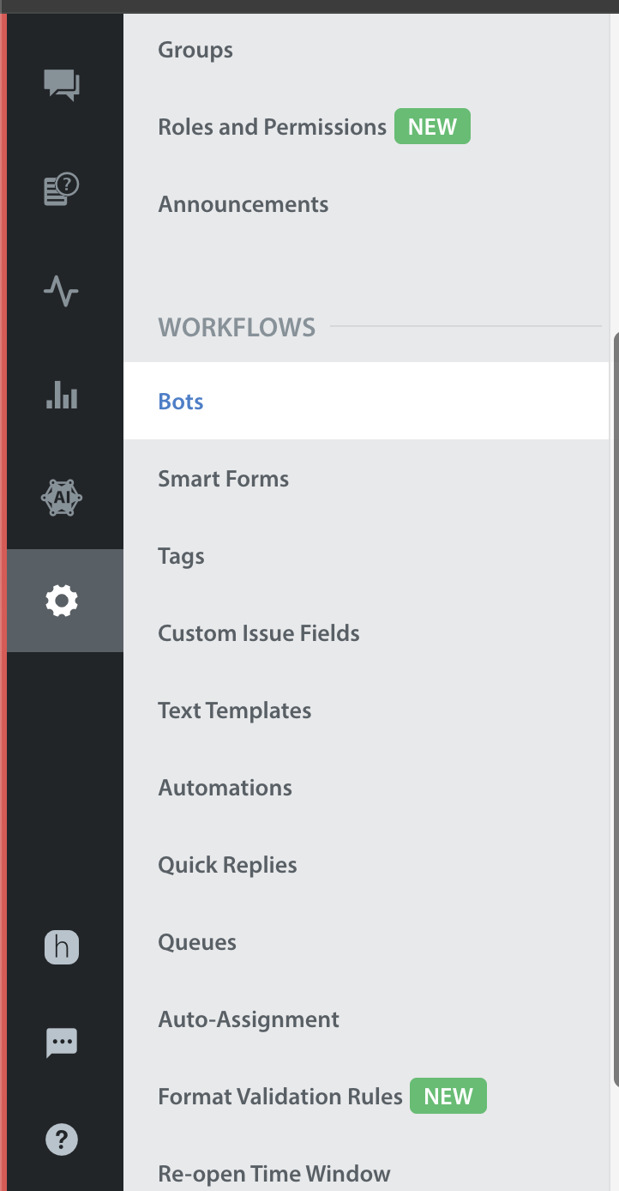
Task: Select the settings gear icon
Action: 62,601
